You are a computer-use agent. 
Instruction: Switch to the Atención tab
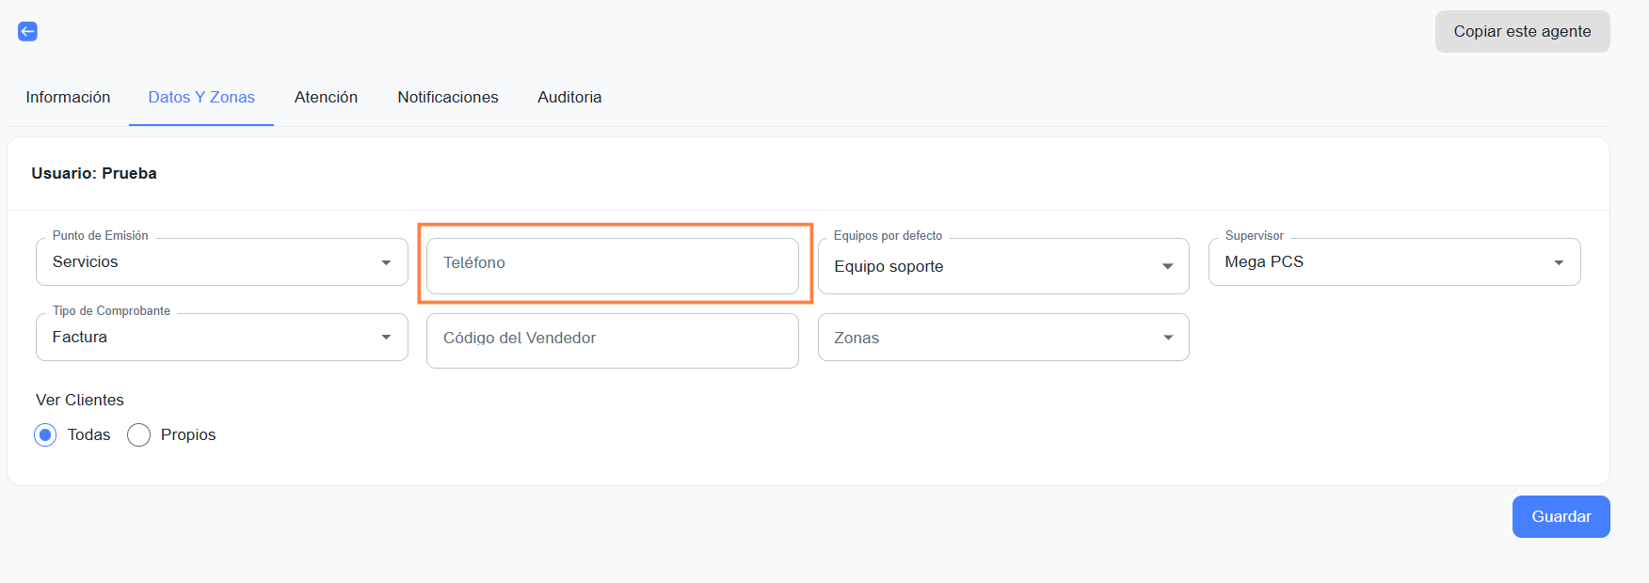tap(326, 97)
